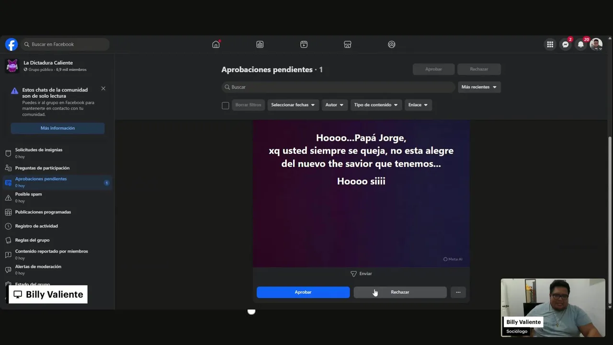Open Preguntas de participación
Viewport: 613px width, 345px height.
pyautogui.click(x=57, y=168)
